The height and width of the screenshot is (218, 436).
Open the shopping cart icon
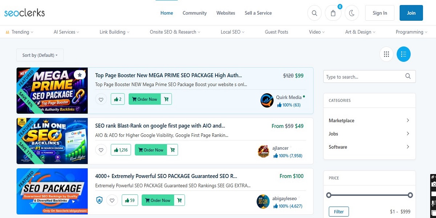click(x=333, y=13)
